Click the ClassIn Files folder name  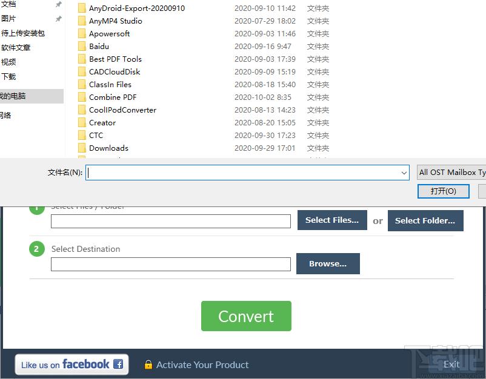(x=110, y=85)
